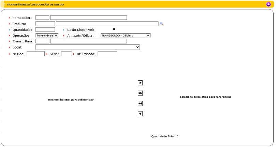Image resolution: width=276 pixels, height=147 pixels.
Task: Open the Local dropdown list
Action: click(88, 47)
